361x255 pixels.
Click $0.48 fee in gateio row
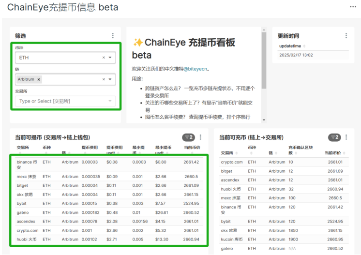point(112,212)
